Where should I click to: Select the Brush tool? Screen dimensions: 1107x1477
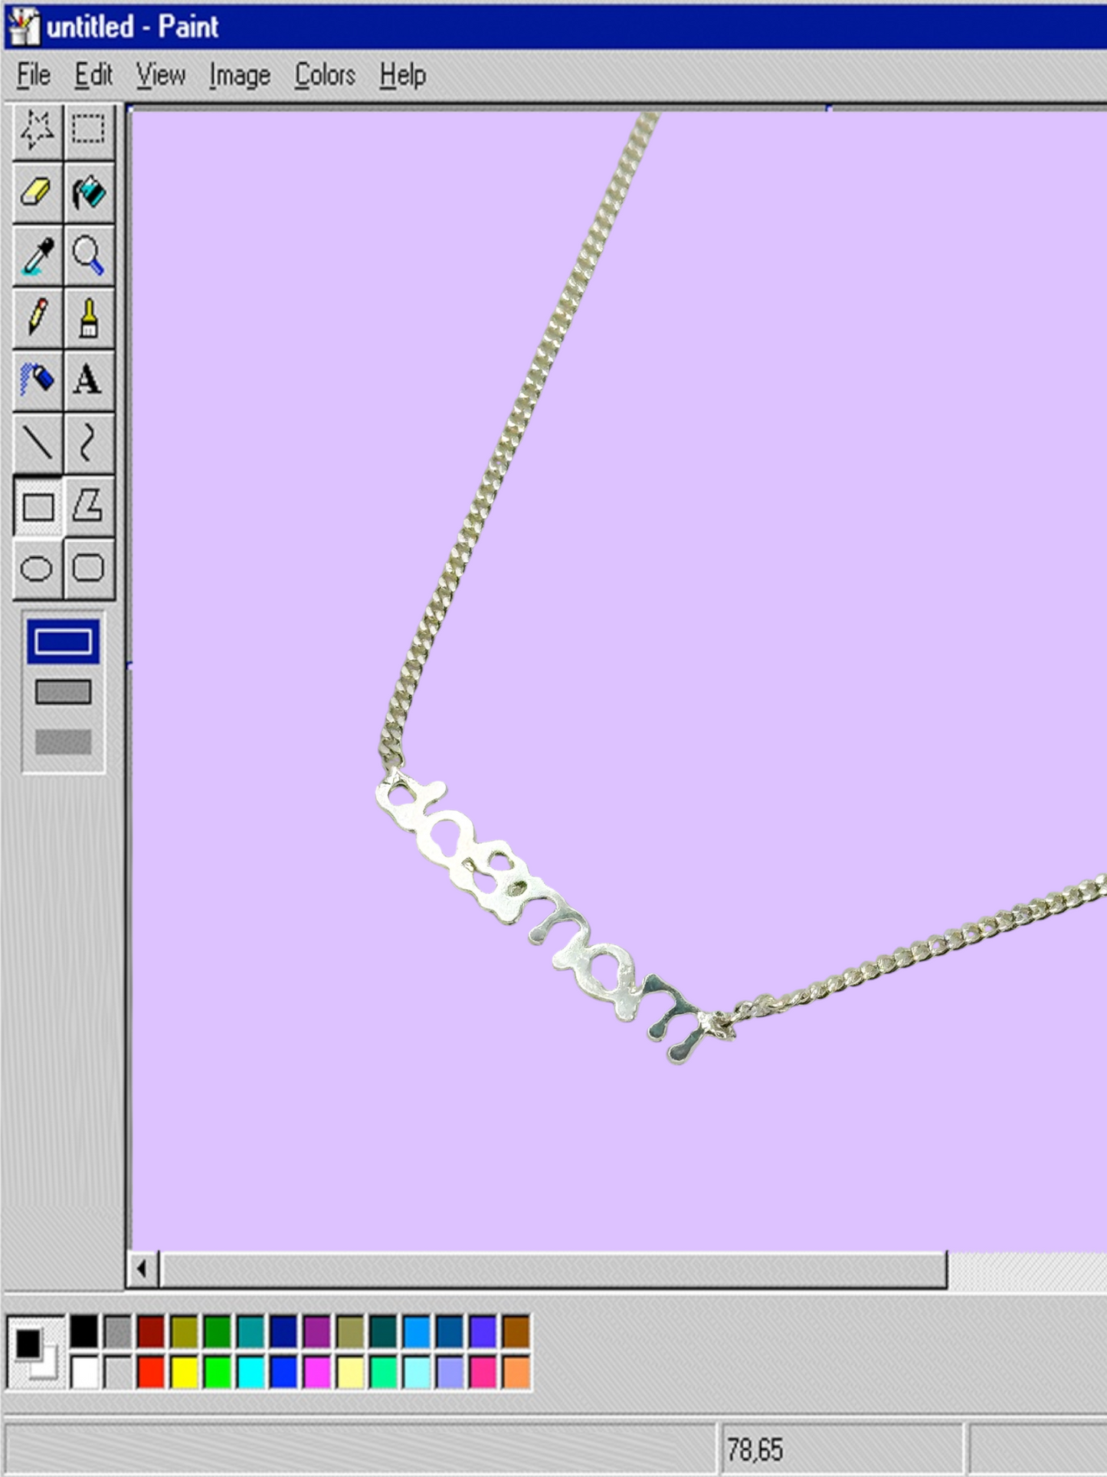(x=89, y=317)
